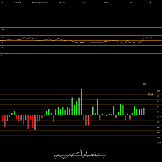Click the -100 label on the MR axis
162x162 pixels.
coord(159,143)
